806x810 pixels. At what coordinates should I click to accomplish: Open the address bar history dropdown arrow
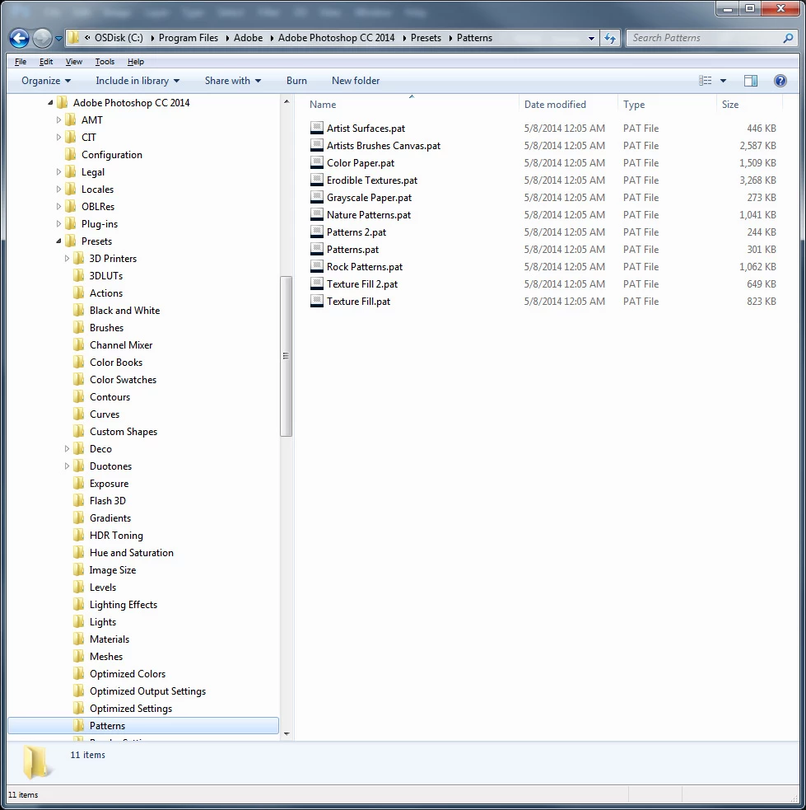[x=591, y=38]
